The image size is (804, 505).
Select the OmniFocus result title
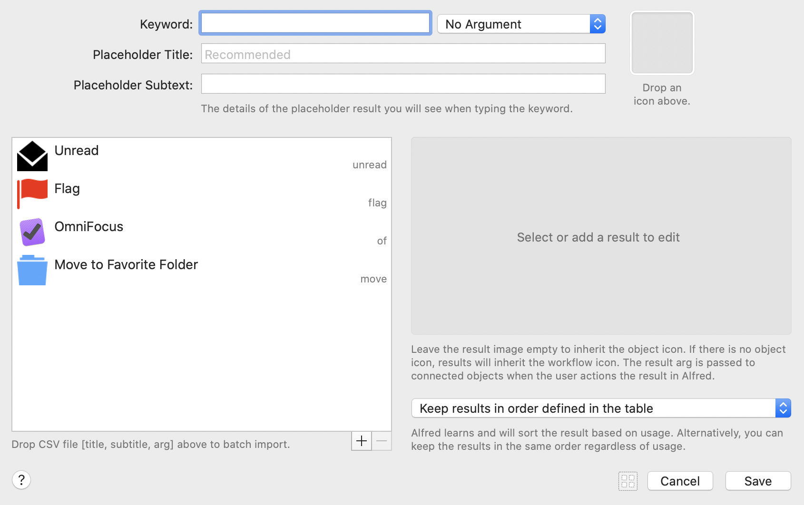tap(89, 226)
